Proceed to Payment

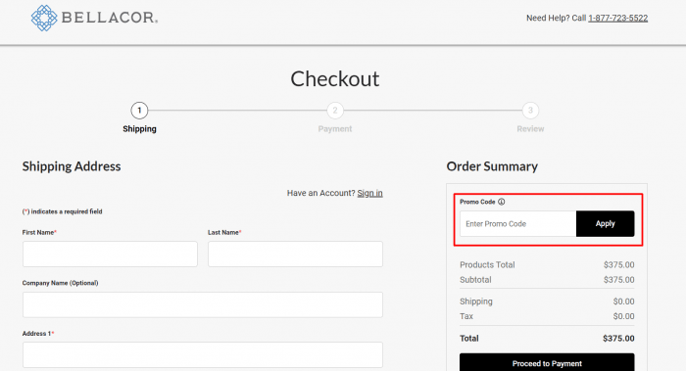[x=547, y=363]
